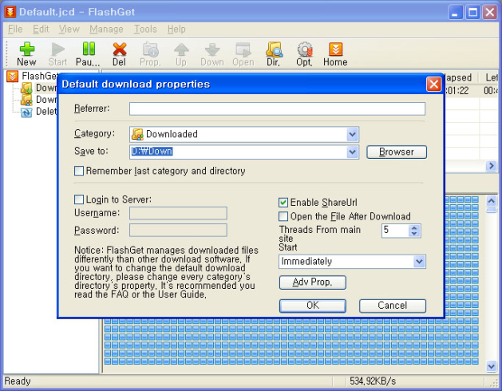Image resolution: width=502 pixels, height=391 pixels.
Task: Open the Manage menu
Action: click(x=106, y=30)
